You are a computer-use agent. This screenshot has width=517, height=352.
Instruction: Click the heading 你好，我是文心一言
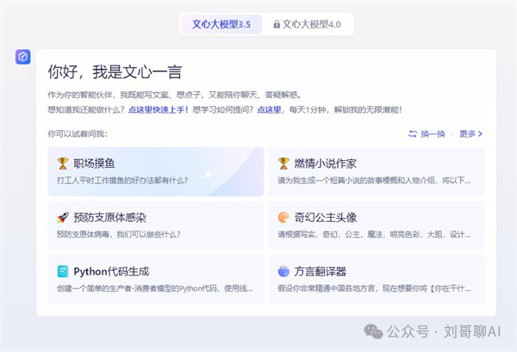[x=115, y=71]
